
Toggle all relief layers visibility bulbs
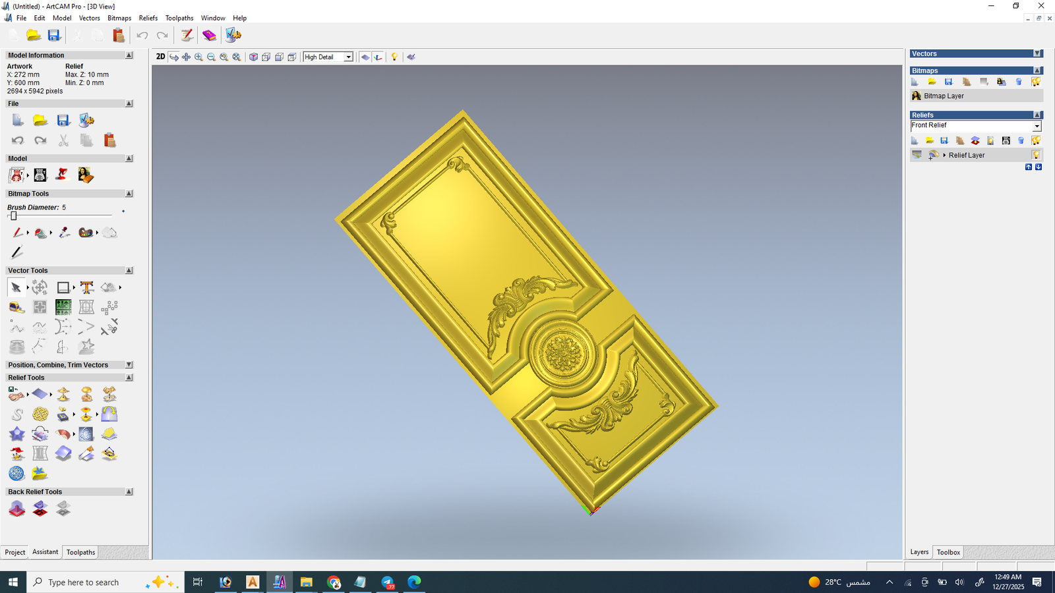coord(1036,140)
